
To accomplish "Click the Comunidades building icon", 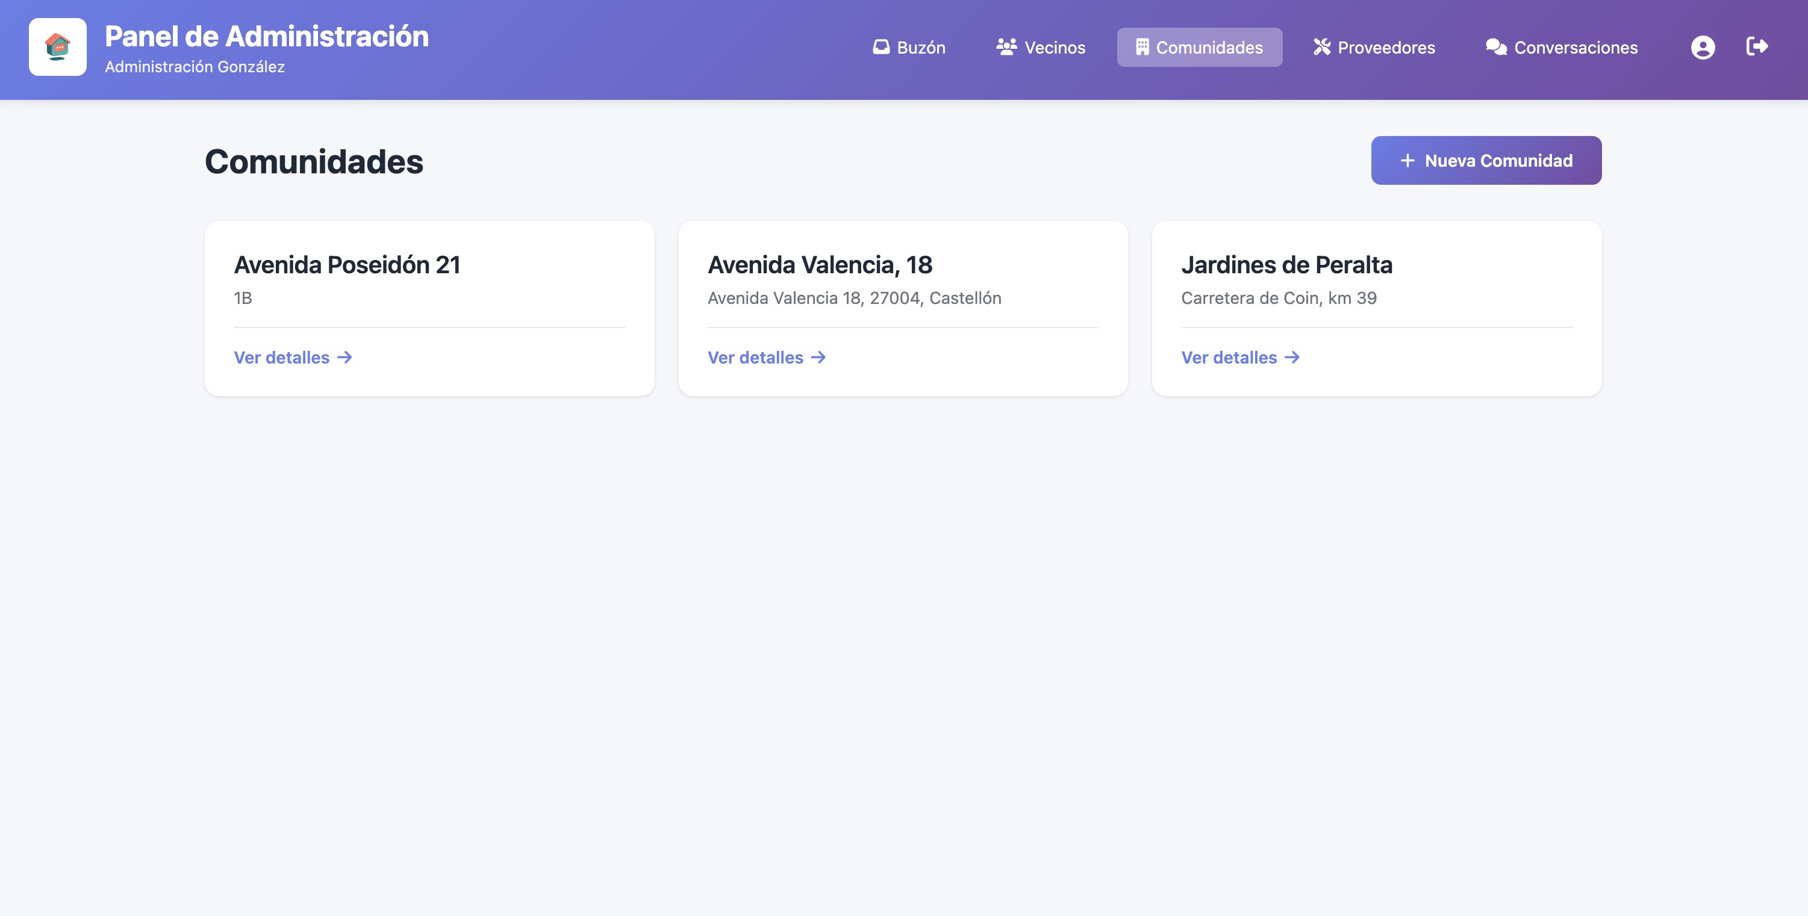I will pyautogui.click(x=1142, y=47).
